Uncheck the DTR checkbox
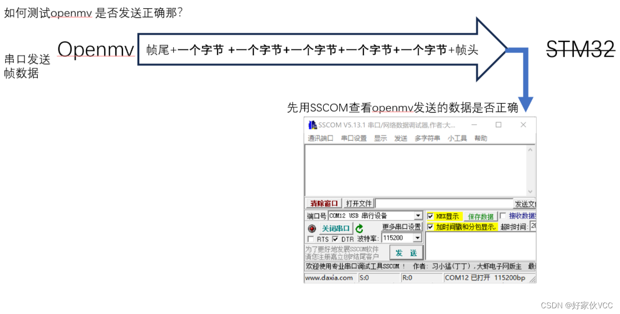The height and width of the screenshot is (314, 620). point(336,238)
